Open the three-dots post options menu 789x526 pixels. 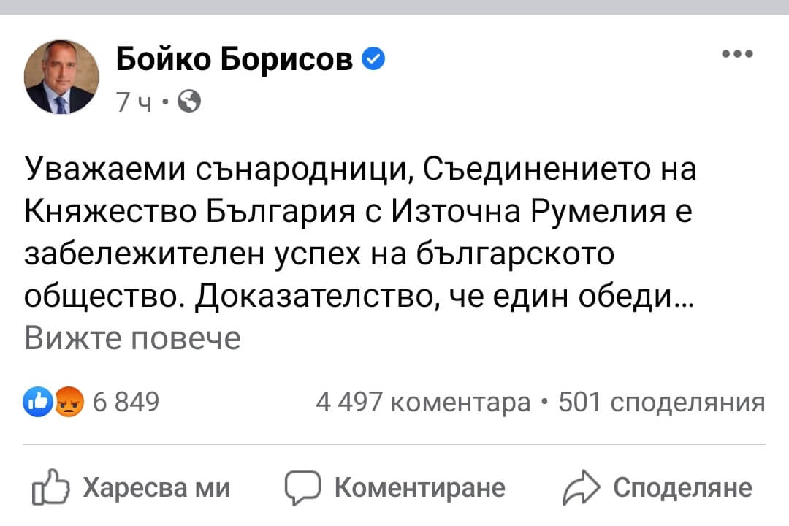736,54
